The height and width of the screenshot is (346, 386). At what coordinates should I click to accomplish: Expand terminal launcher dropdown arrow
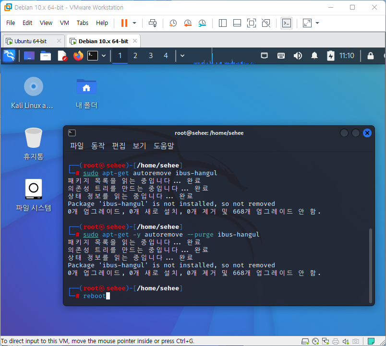[104, 56]
